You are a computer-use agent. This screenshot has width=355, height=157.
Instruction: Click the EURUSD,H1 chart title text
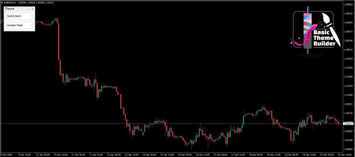click(x=10, y=3)
